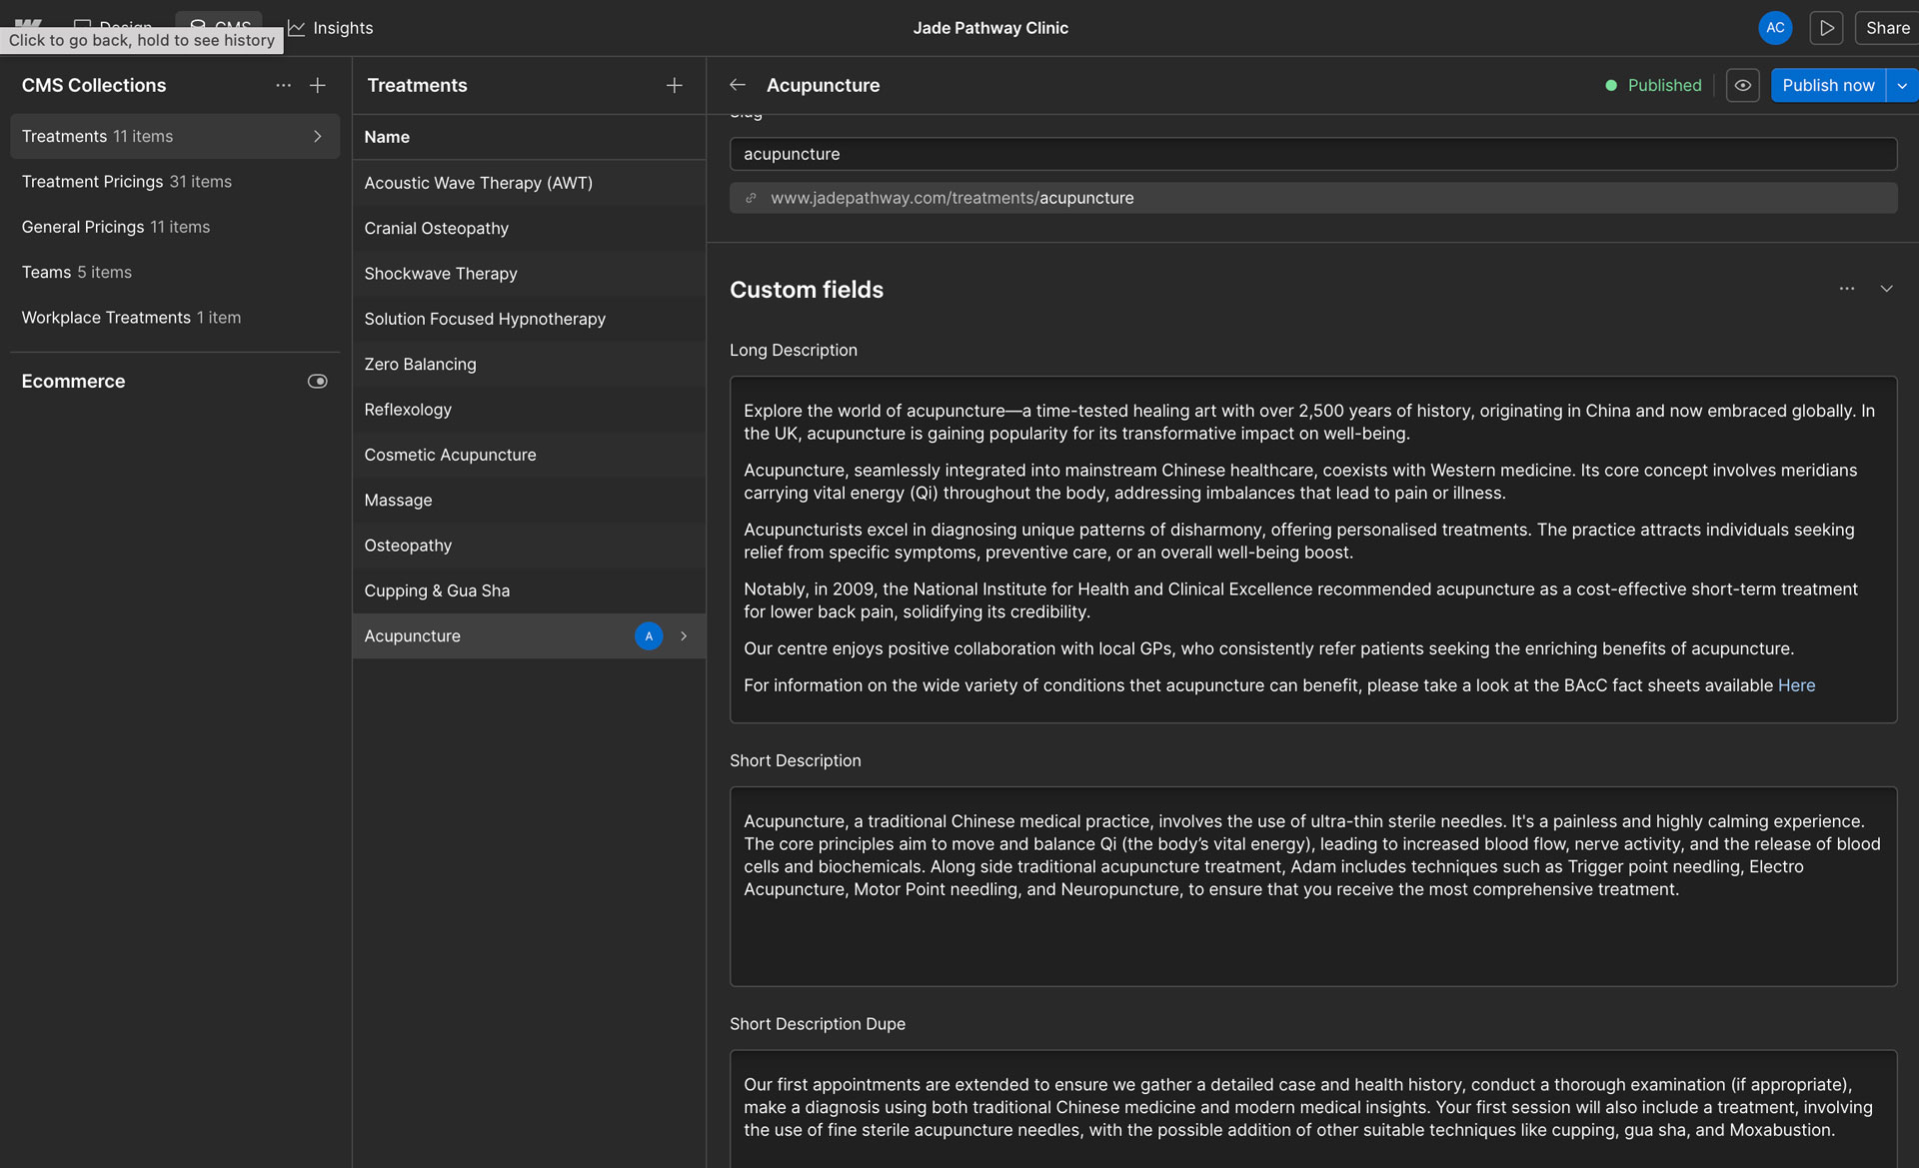The width and height of the screenshot is (1919, 1168).
Task: Open the Treatment Pricings collection
Action: point(175,182)
